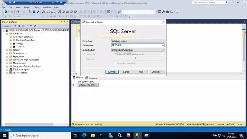Image resolution: width=247 pixels, height=139 pixels.
Task: Click the SQL Server Agent node
Action: (21, 69)
